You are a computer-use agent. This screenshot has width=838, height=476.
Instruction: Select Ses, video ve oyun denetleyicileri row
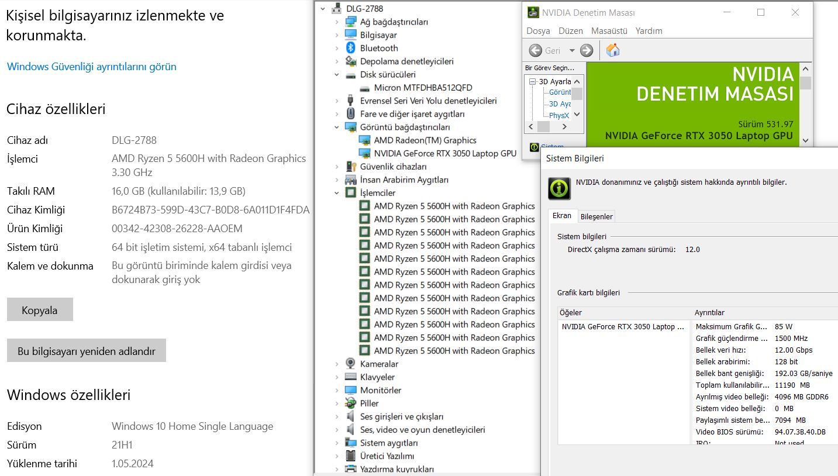point(423,430)
